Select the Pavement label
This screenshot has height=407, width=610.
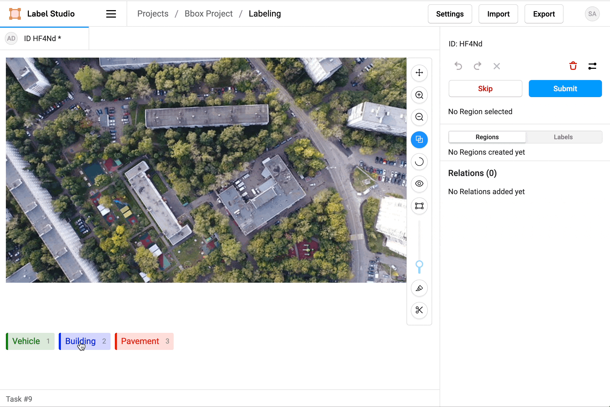pyautogui.click(x=144, y=341)
